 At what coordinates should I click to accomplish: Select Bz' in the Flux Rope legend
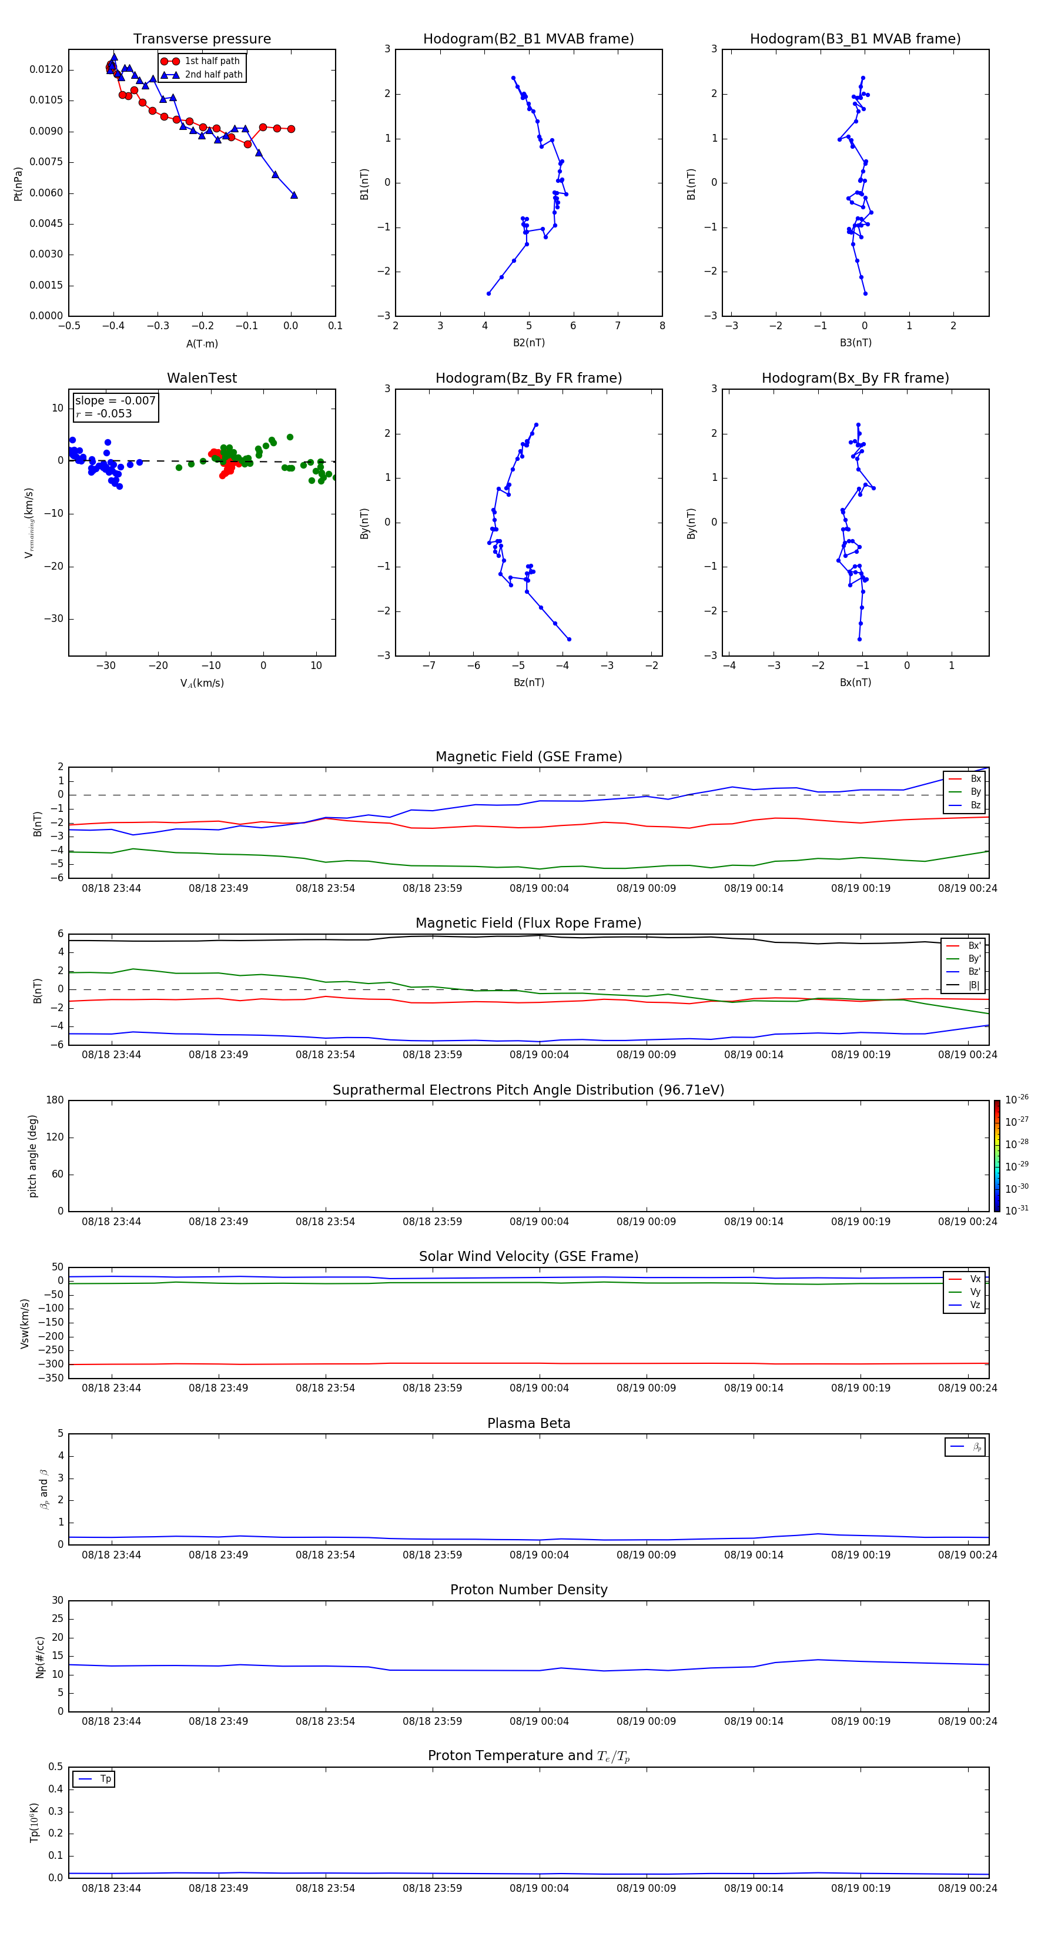(964, 972)
